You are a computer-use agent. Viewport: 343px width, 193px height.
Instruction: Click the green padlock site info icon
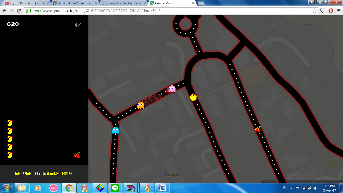[x=27, y=11]
